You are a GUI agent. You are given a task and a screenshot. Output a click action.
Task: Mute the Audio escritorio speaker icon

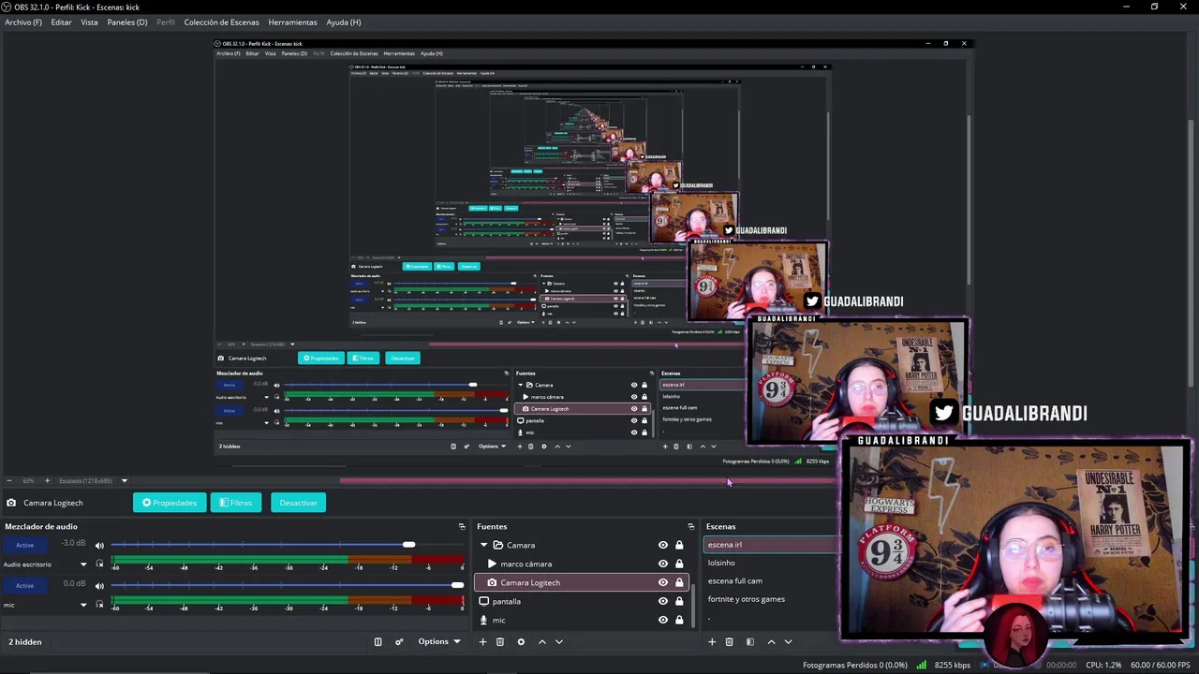click(99, 545)
